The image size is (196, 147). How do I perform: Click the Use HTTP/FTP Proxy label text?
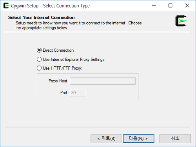pos(63,68)
